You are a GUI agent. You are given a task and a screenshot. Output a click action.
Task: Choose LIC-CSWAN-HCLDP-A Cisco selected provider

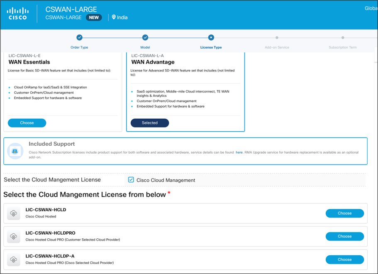(x=345, y=259)
